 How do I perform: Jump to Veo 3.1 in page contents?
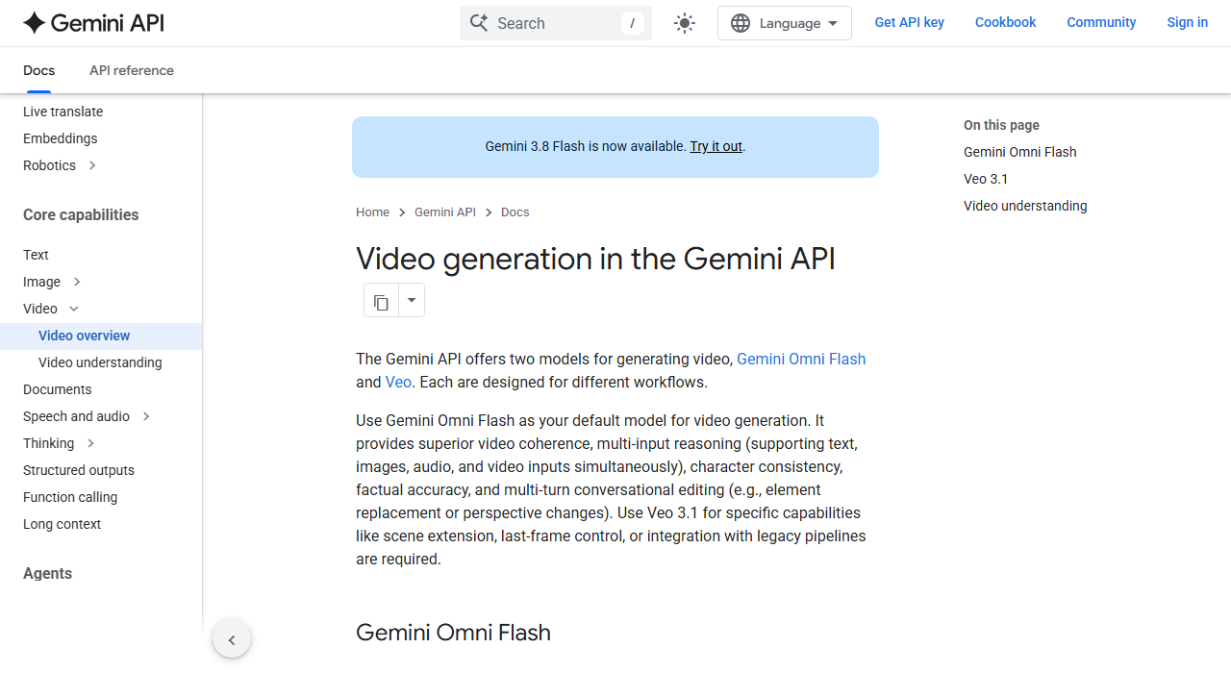coord(986,179)
